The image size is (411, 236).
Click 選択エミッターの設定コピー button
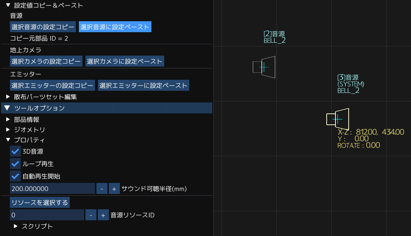click(x=52, y=85)
